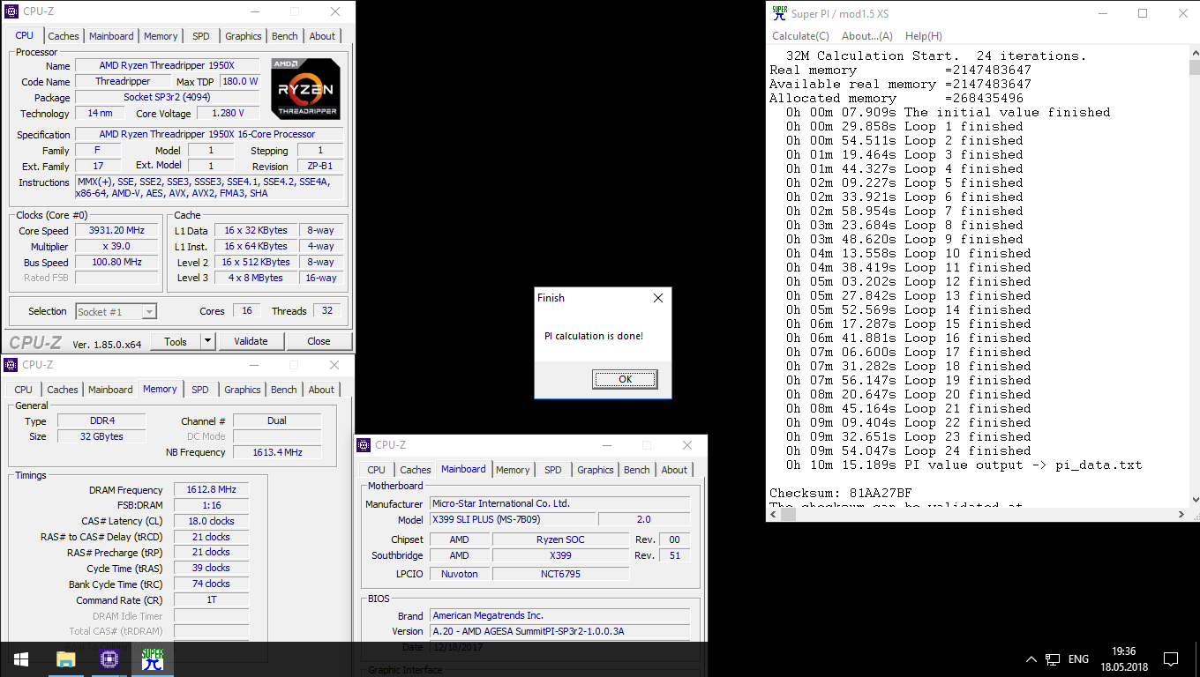This screenshot has height=677, width=1200.
Task: Click the BIOS Version field A.20
Action: [x=559, y=631]
